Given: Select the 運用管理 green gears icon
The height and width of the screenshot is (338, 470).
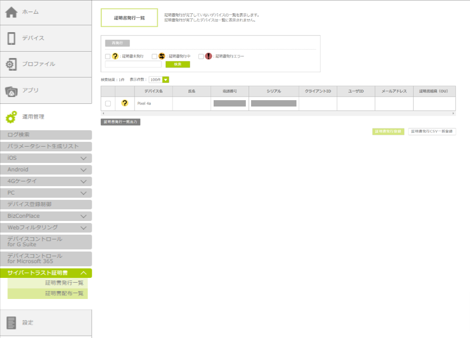Looking at the screenshot, I should [x=12, y=117].
